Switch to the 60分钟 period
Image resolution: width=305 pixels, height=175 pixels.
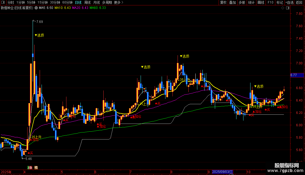(x=67, y=2)
